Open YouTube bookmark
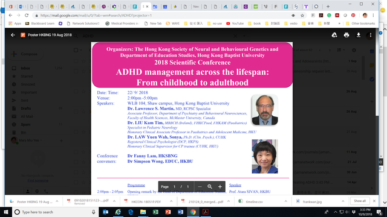387x217 pixels. (x=235, y=24)
